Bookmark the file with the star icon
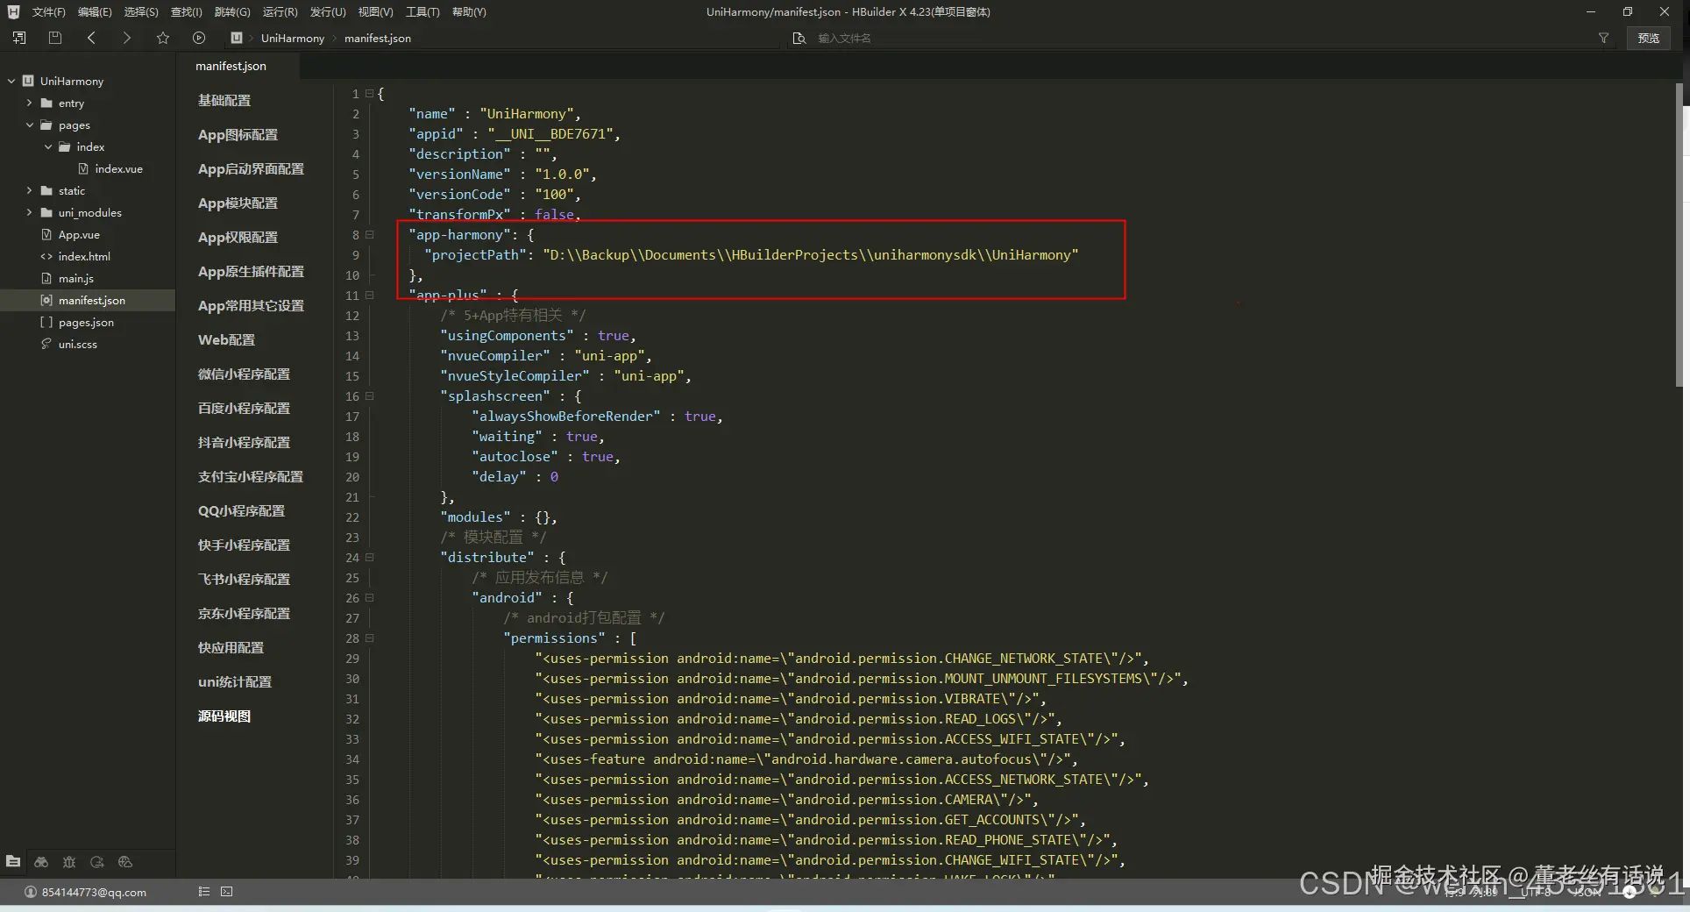Image resolution: width=1690 pixels, height=912 pixels. pos(163,38)
